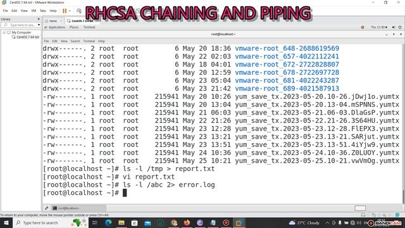Click the terminal cursor at the prompt
This screenshot has height=228, width=405.
125,193
